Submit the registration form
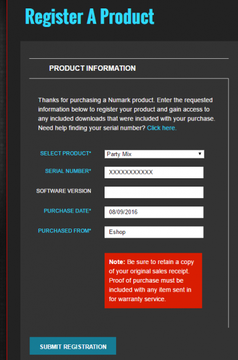The image size is (238, 360). (73, 346)
